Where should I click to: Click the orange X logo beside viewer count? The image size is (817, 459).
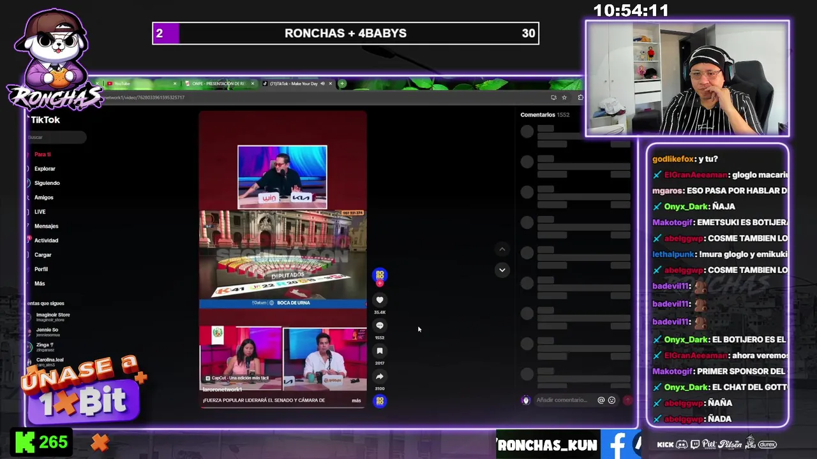[x=100, y=442]
